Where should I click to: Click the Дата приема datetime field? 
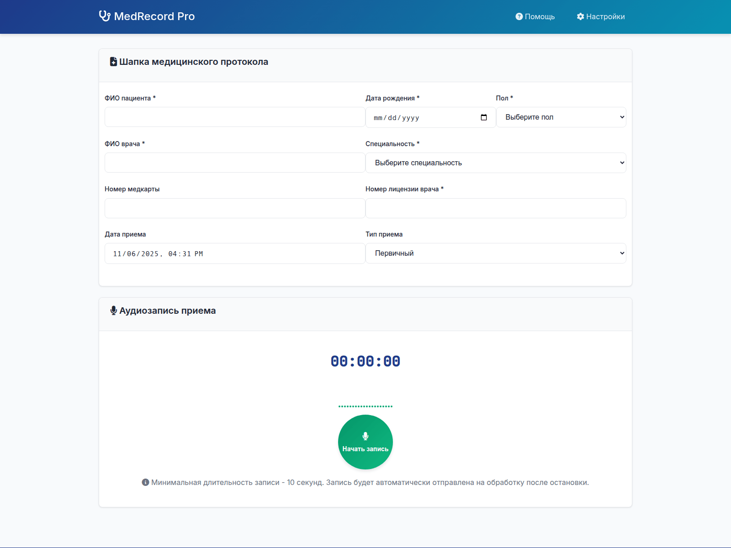(235, 253)
